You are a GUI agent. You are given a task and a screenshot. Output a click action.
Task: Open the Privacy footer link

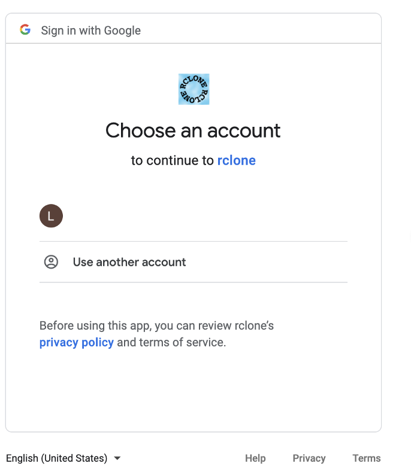(309, 458)
